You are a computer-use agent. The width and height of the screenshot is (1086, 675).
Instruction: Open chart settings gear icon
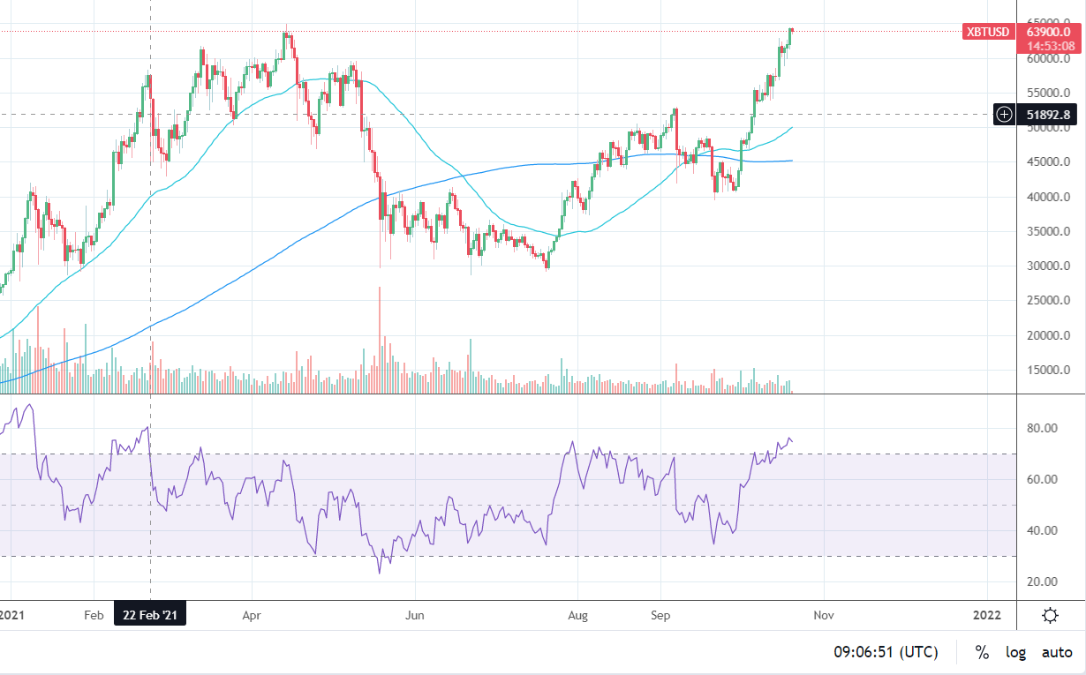(x=1051, y=616)
